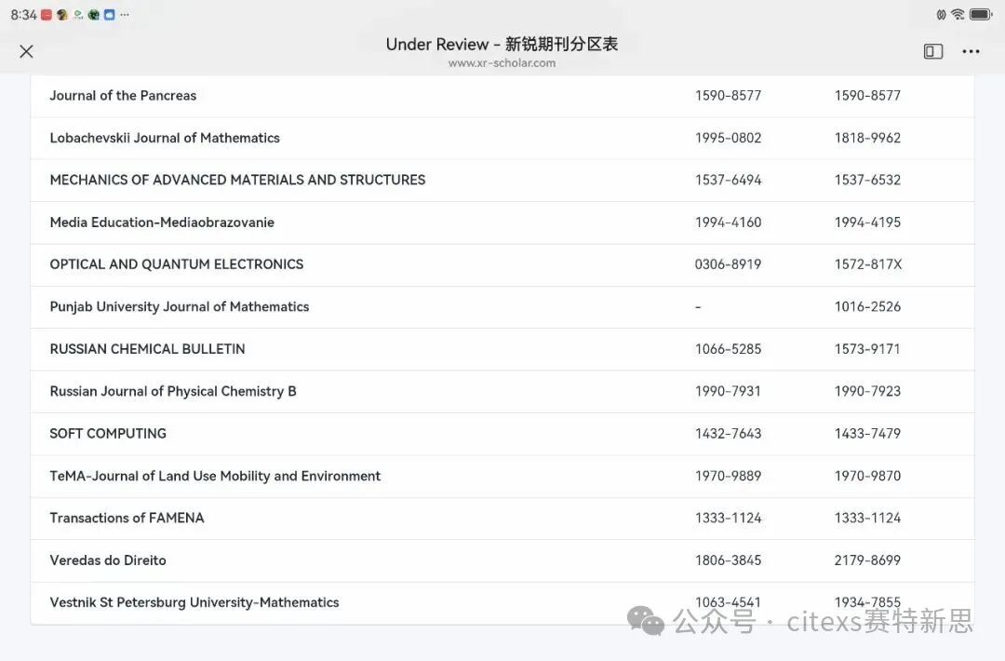
Task: Tap EISSN 1016-2526 for Punjab University Journal
Action: [x=867, y=307]
